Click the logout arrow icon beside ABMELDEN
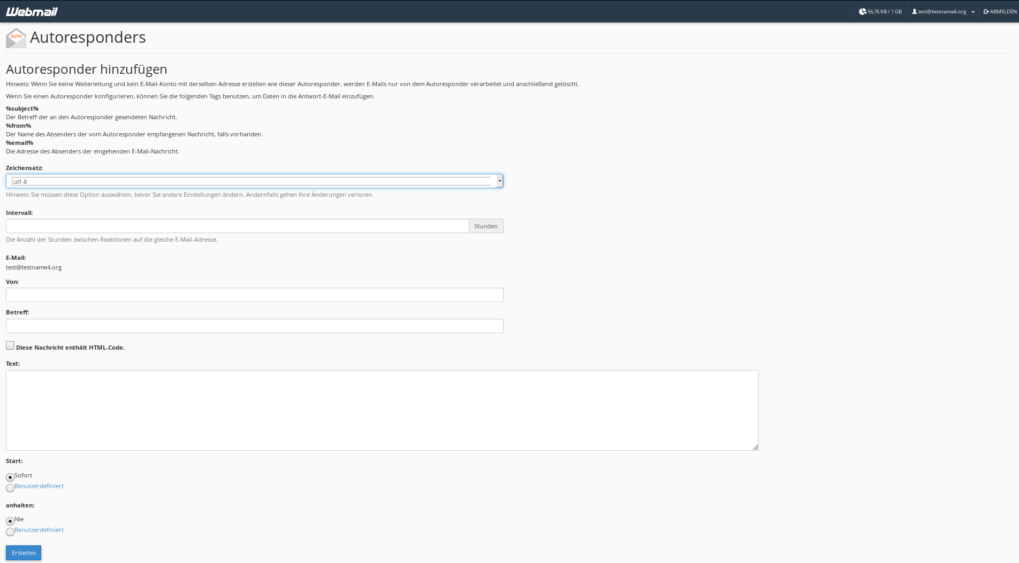Image resolution: width=1019 pixels, height=563 pixels. [986, 11]
